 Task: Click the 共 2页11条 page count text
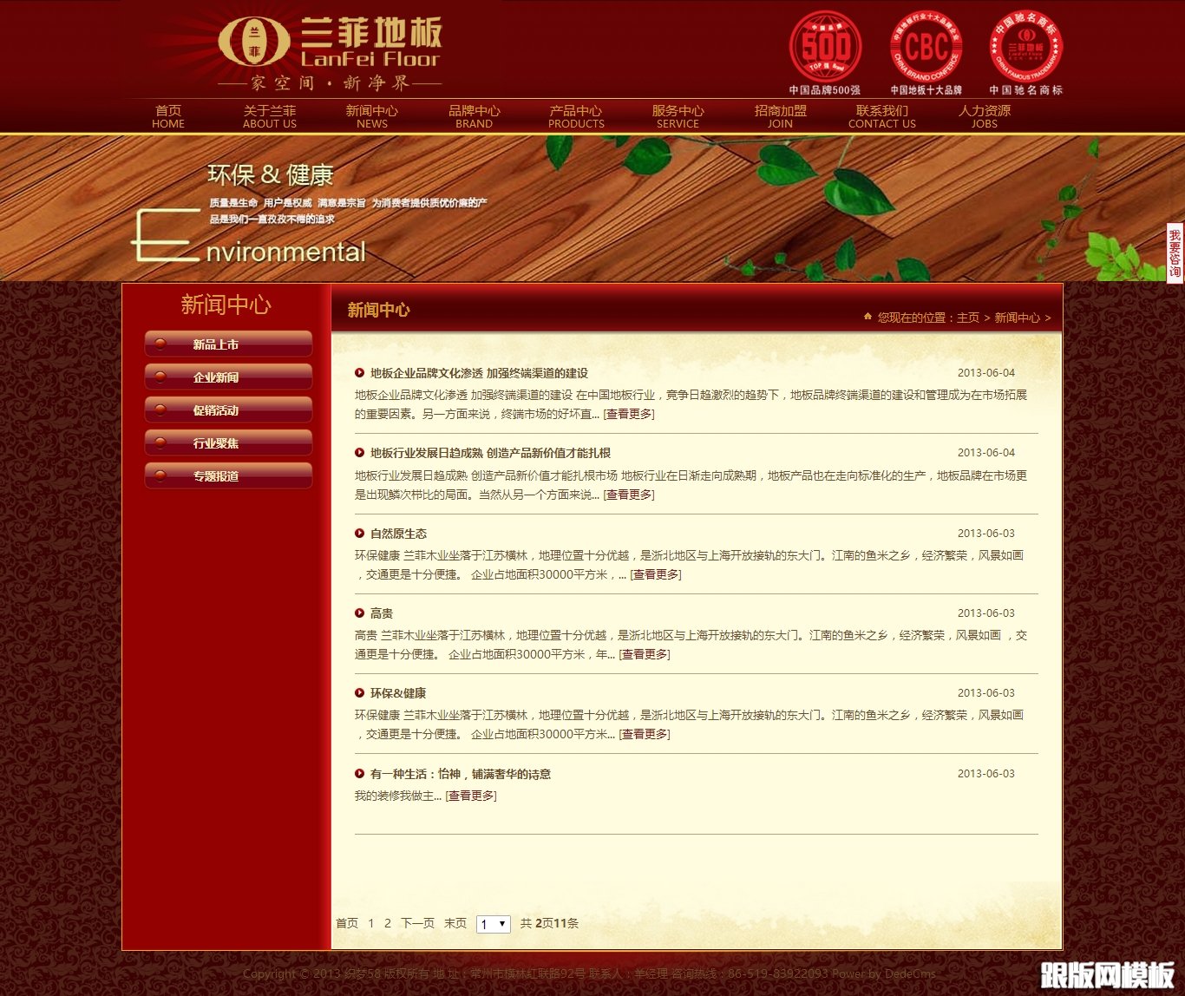pos(549,923)
